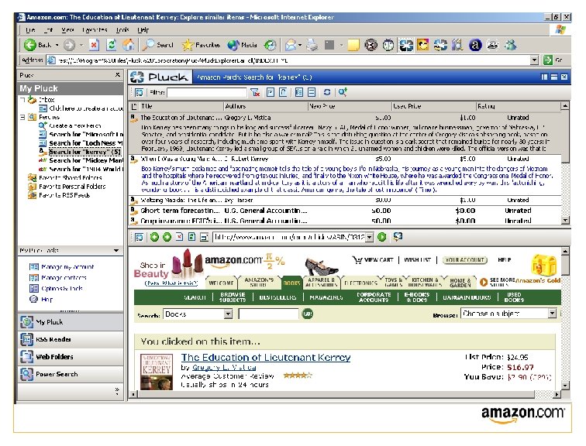Open the RSS Reader panel button
Image resolution: width=586 pixels, height=446 pixels.
(x=71, y=339)
